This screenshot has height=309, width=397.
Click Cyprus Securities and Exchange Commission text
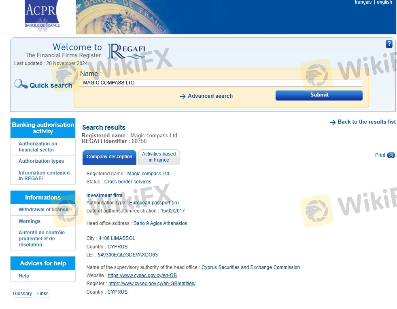(x=251, y=267)
